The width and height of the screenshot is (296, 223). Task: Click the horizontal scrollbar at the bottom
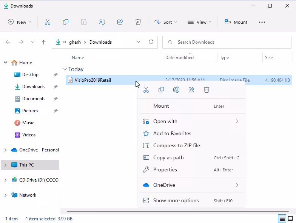[177, 211]
